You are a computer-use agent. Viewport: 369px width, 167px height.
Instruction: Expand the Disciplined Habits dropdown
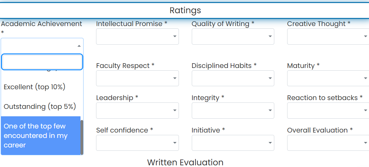click(233, 78)
